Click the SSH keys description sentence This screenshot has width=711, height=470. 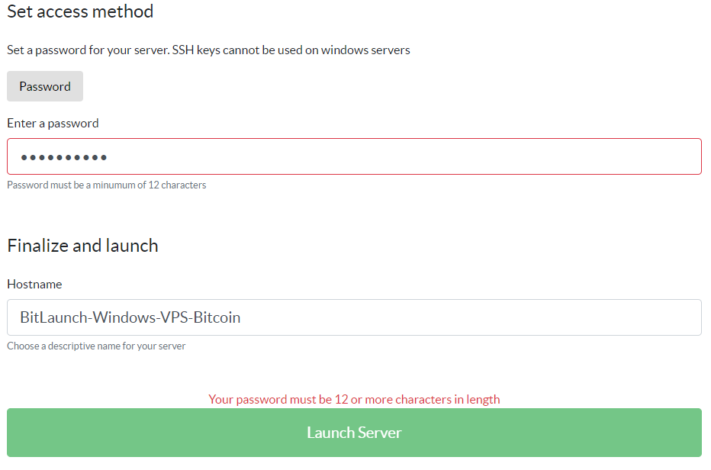(208, 50)
